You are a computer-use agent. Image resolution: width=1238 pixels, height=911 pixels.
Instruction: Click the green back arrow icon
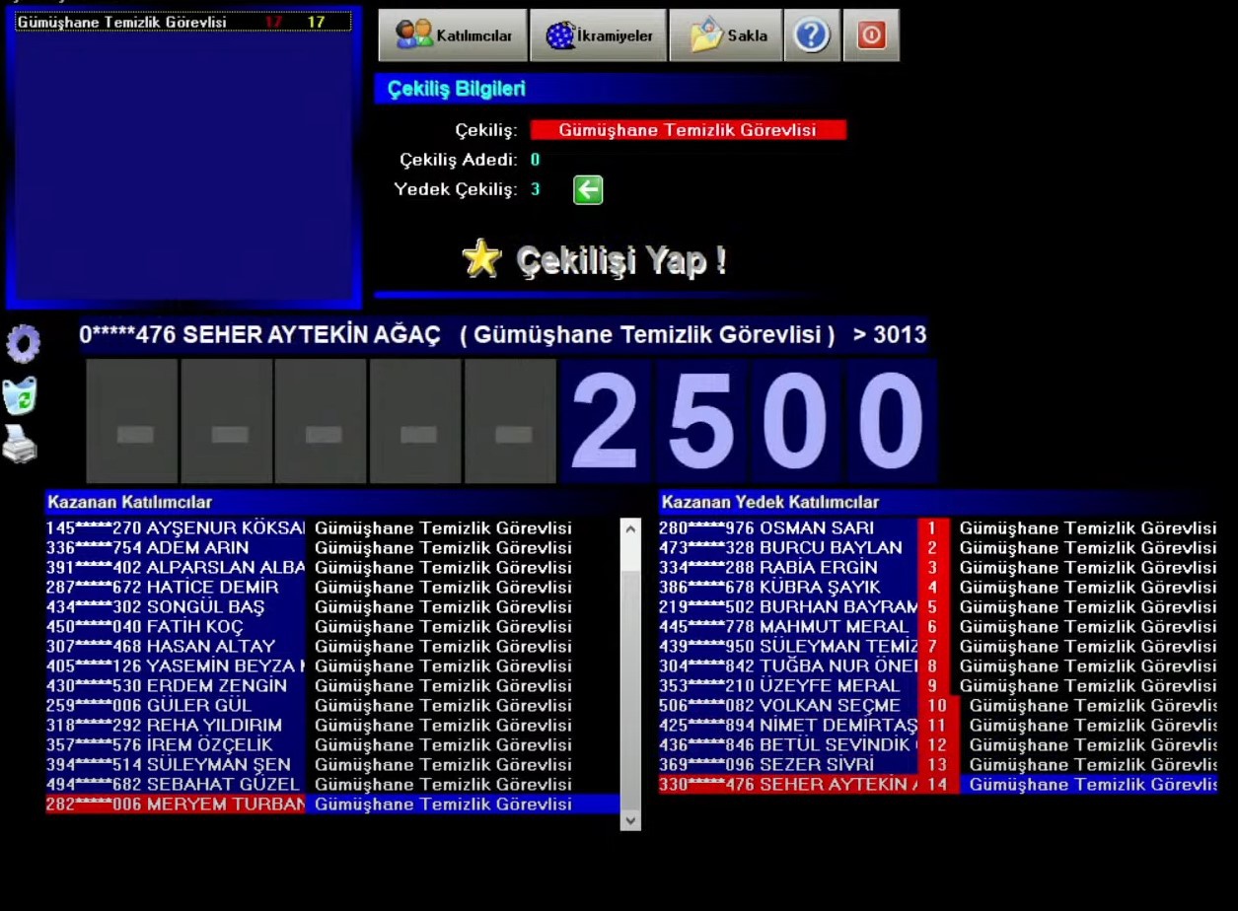588,190
